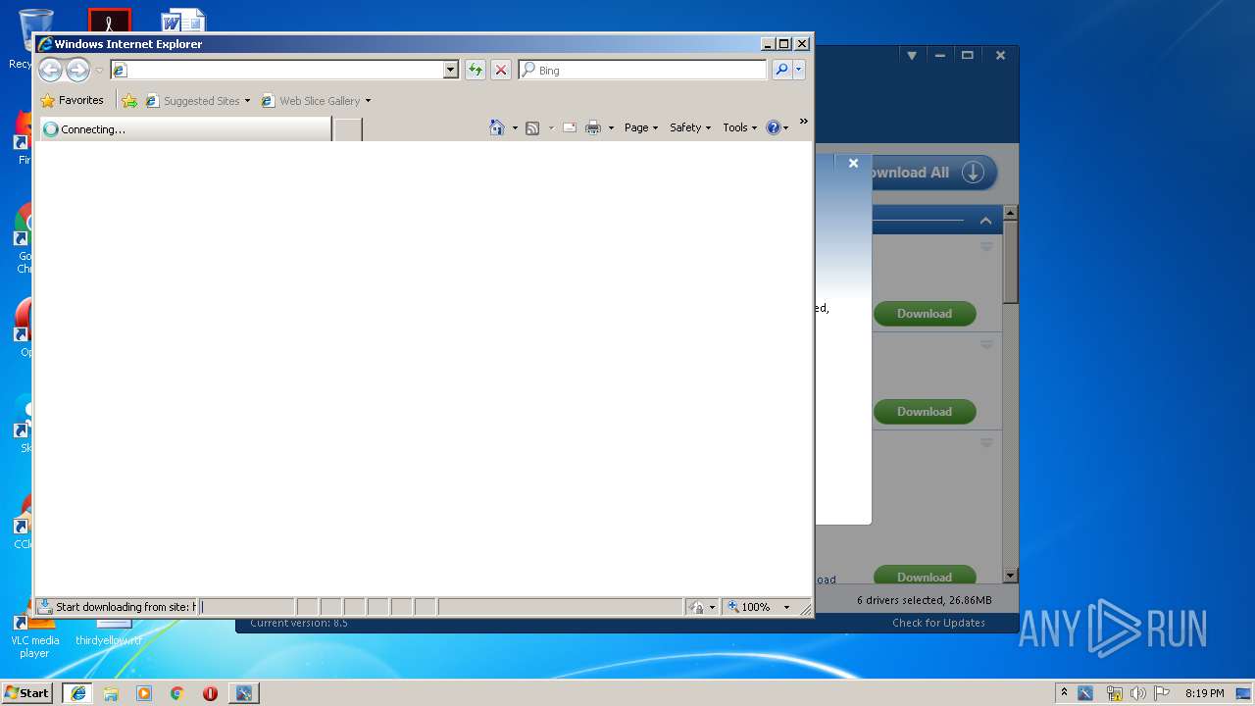Open the Safety menu
The image size is (1255, 706).
tap(690, 127)
